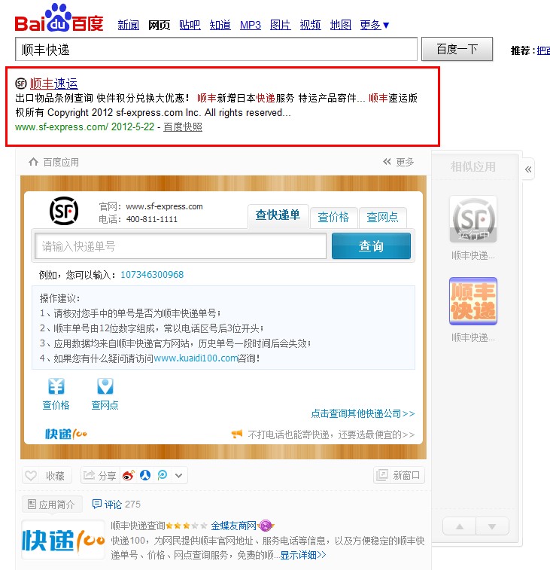Expand more share options dropdown arrow

pyautogui.click(x=179, y=475)
